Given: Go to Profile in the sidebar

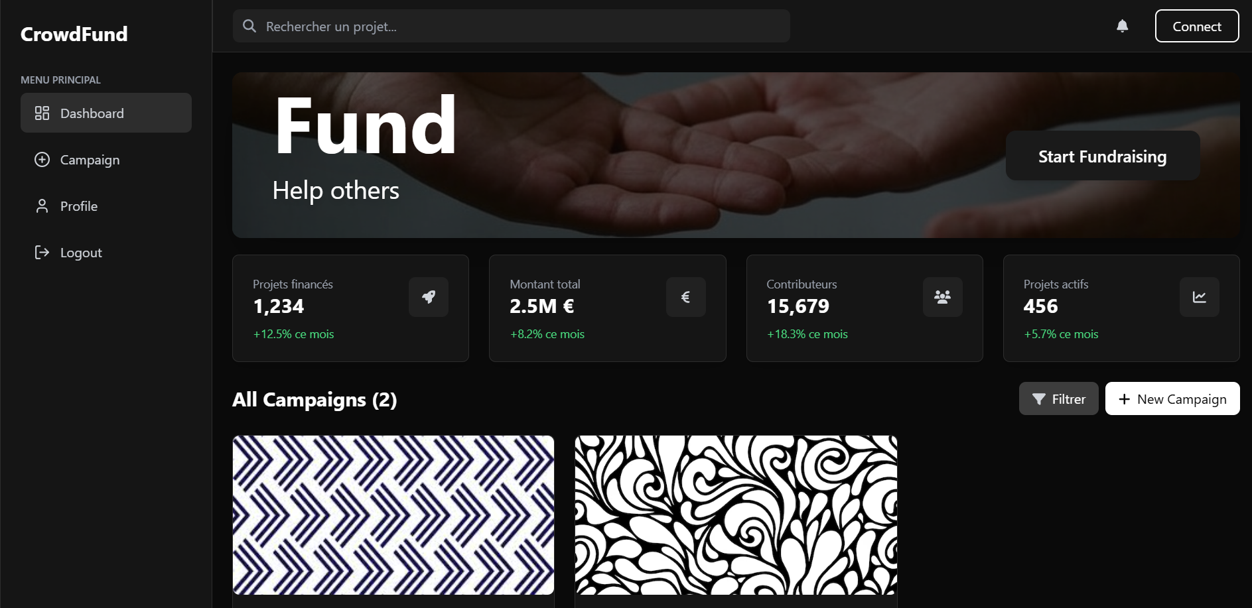Looking at the screenshot, I should point(106,206).
